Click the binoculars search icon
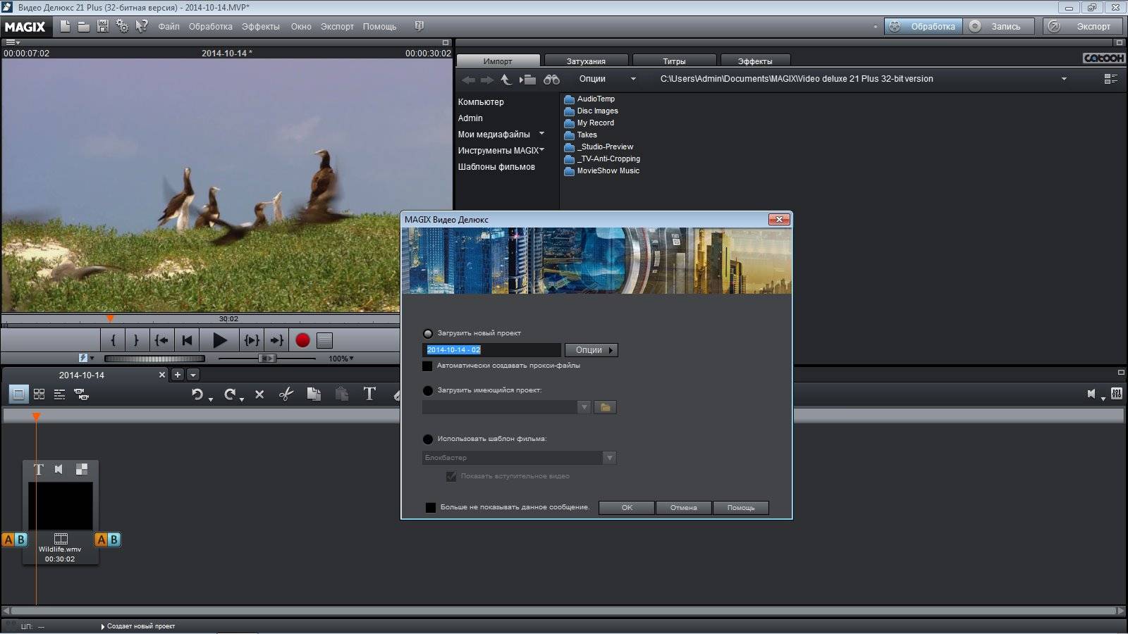This screenshot has height=634, width=1128. click(x=551, y=80)
